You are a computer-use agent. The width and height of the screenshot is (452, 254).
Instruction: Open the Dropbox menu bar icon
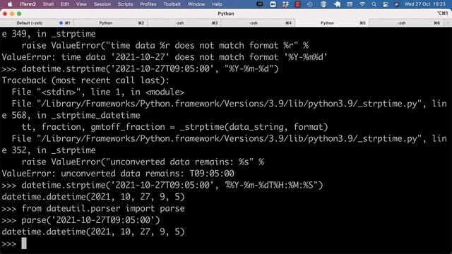(x=285, y=4)
